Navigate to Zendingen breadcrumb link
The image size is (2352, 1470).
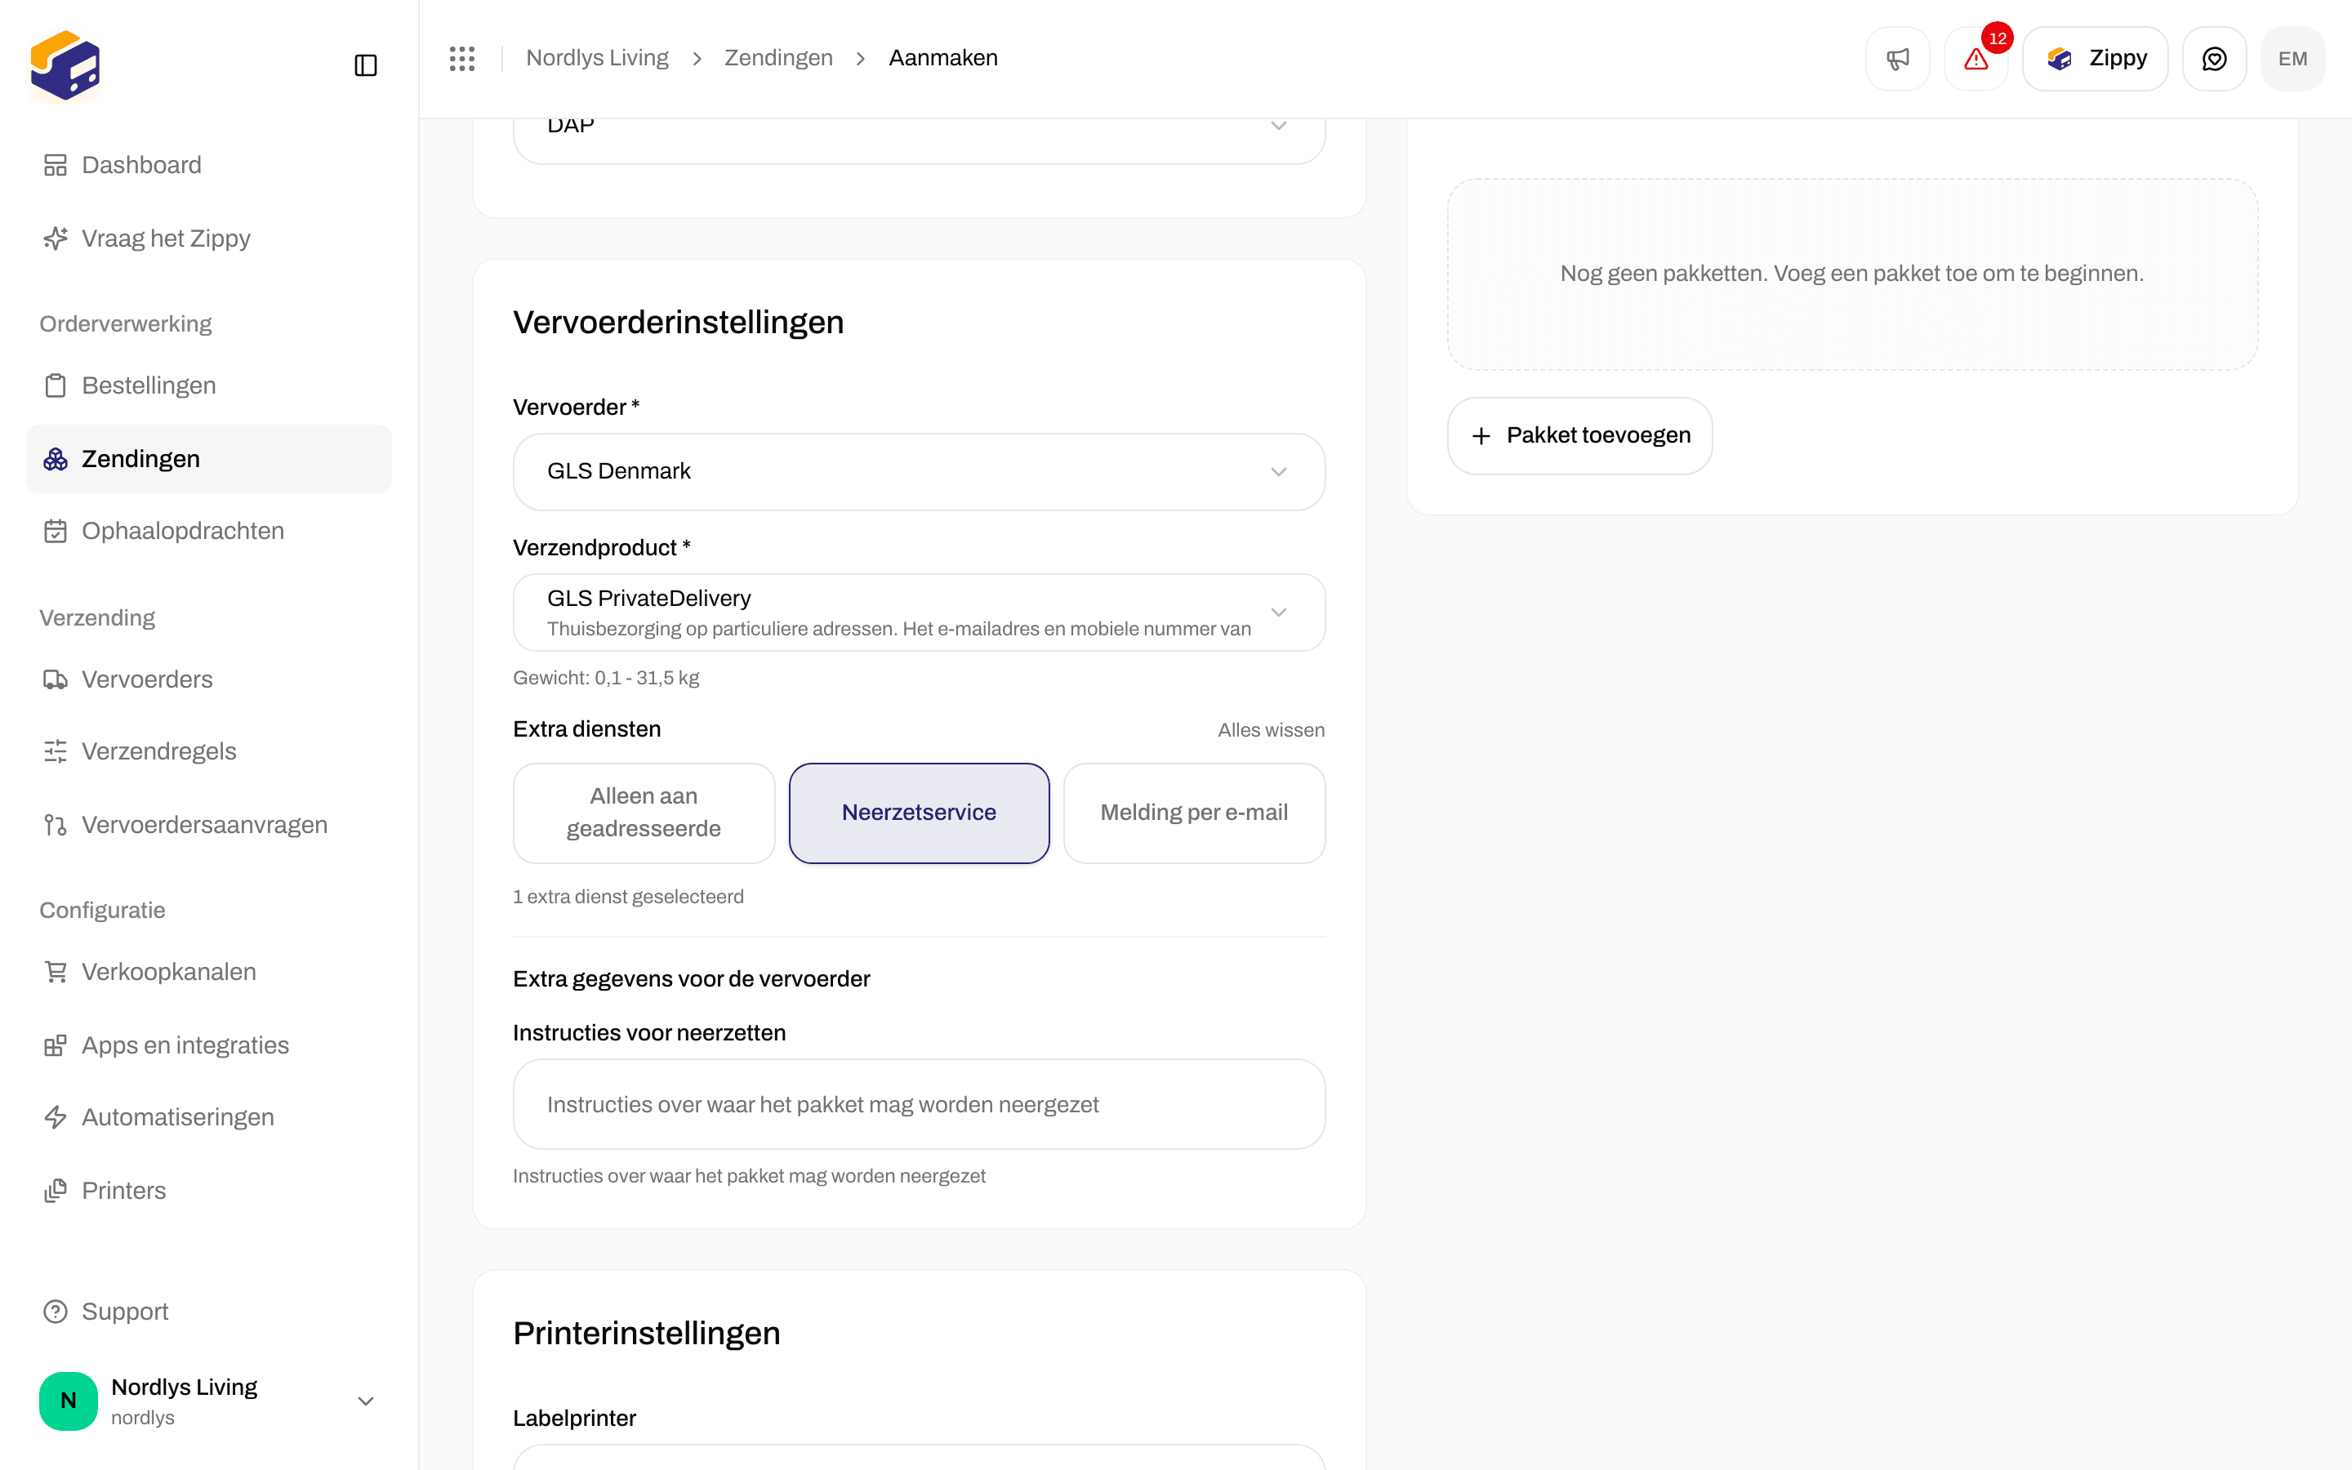(x=778, y=58)
